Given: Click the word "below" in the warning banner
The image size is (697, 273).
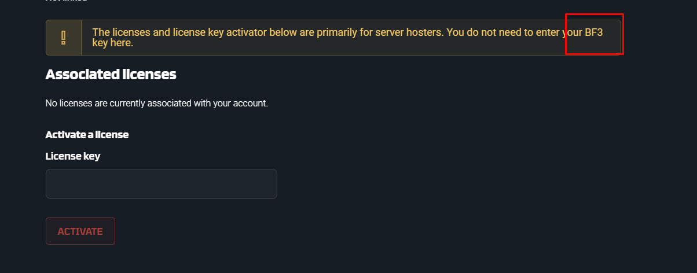Looking at the screenshot, I should 283,32.
